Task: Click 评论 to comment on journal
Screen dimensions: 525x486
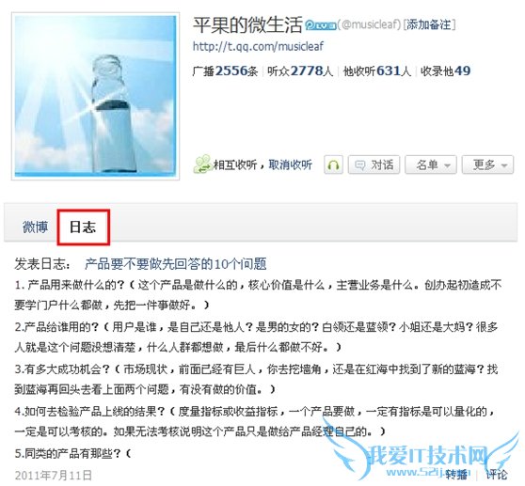Action: 497,475
